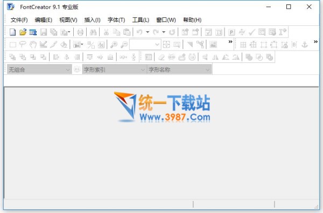This screenshot has height=213, width=323.
Task: Open the 字体(T) menu
Action: pyautogui.click(x=116, y=20)
